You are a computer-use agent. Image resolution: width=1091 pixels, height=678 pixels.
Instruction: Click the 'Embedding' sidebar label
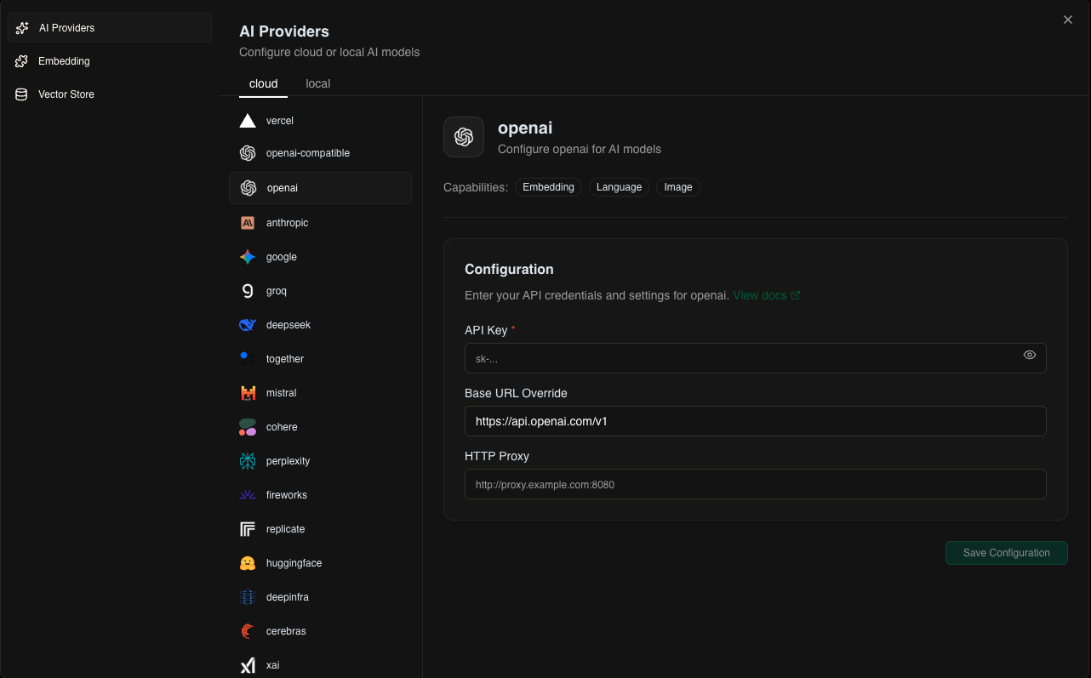tap(64, 61)
